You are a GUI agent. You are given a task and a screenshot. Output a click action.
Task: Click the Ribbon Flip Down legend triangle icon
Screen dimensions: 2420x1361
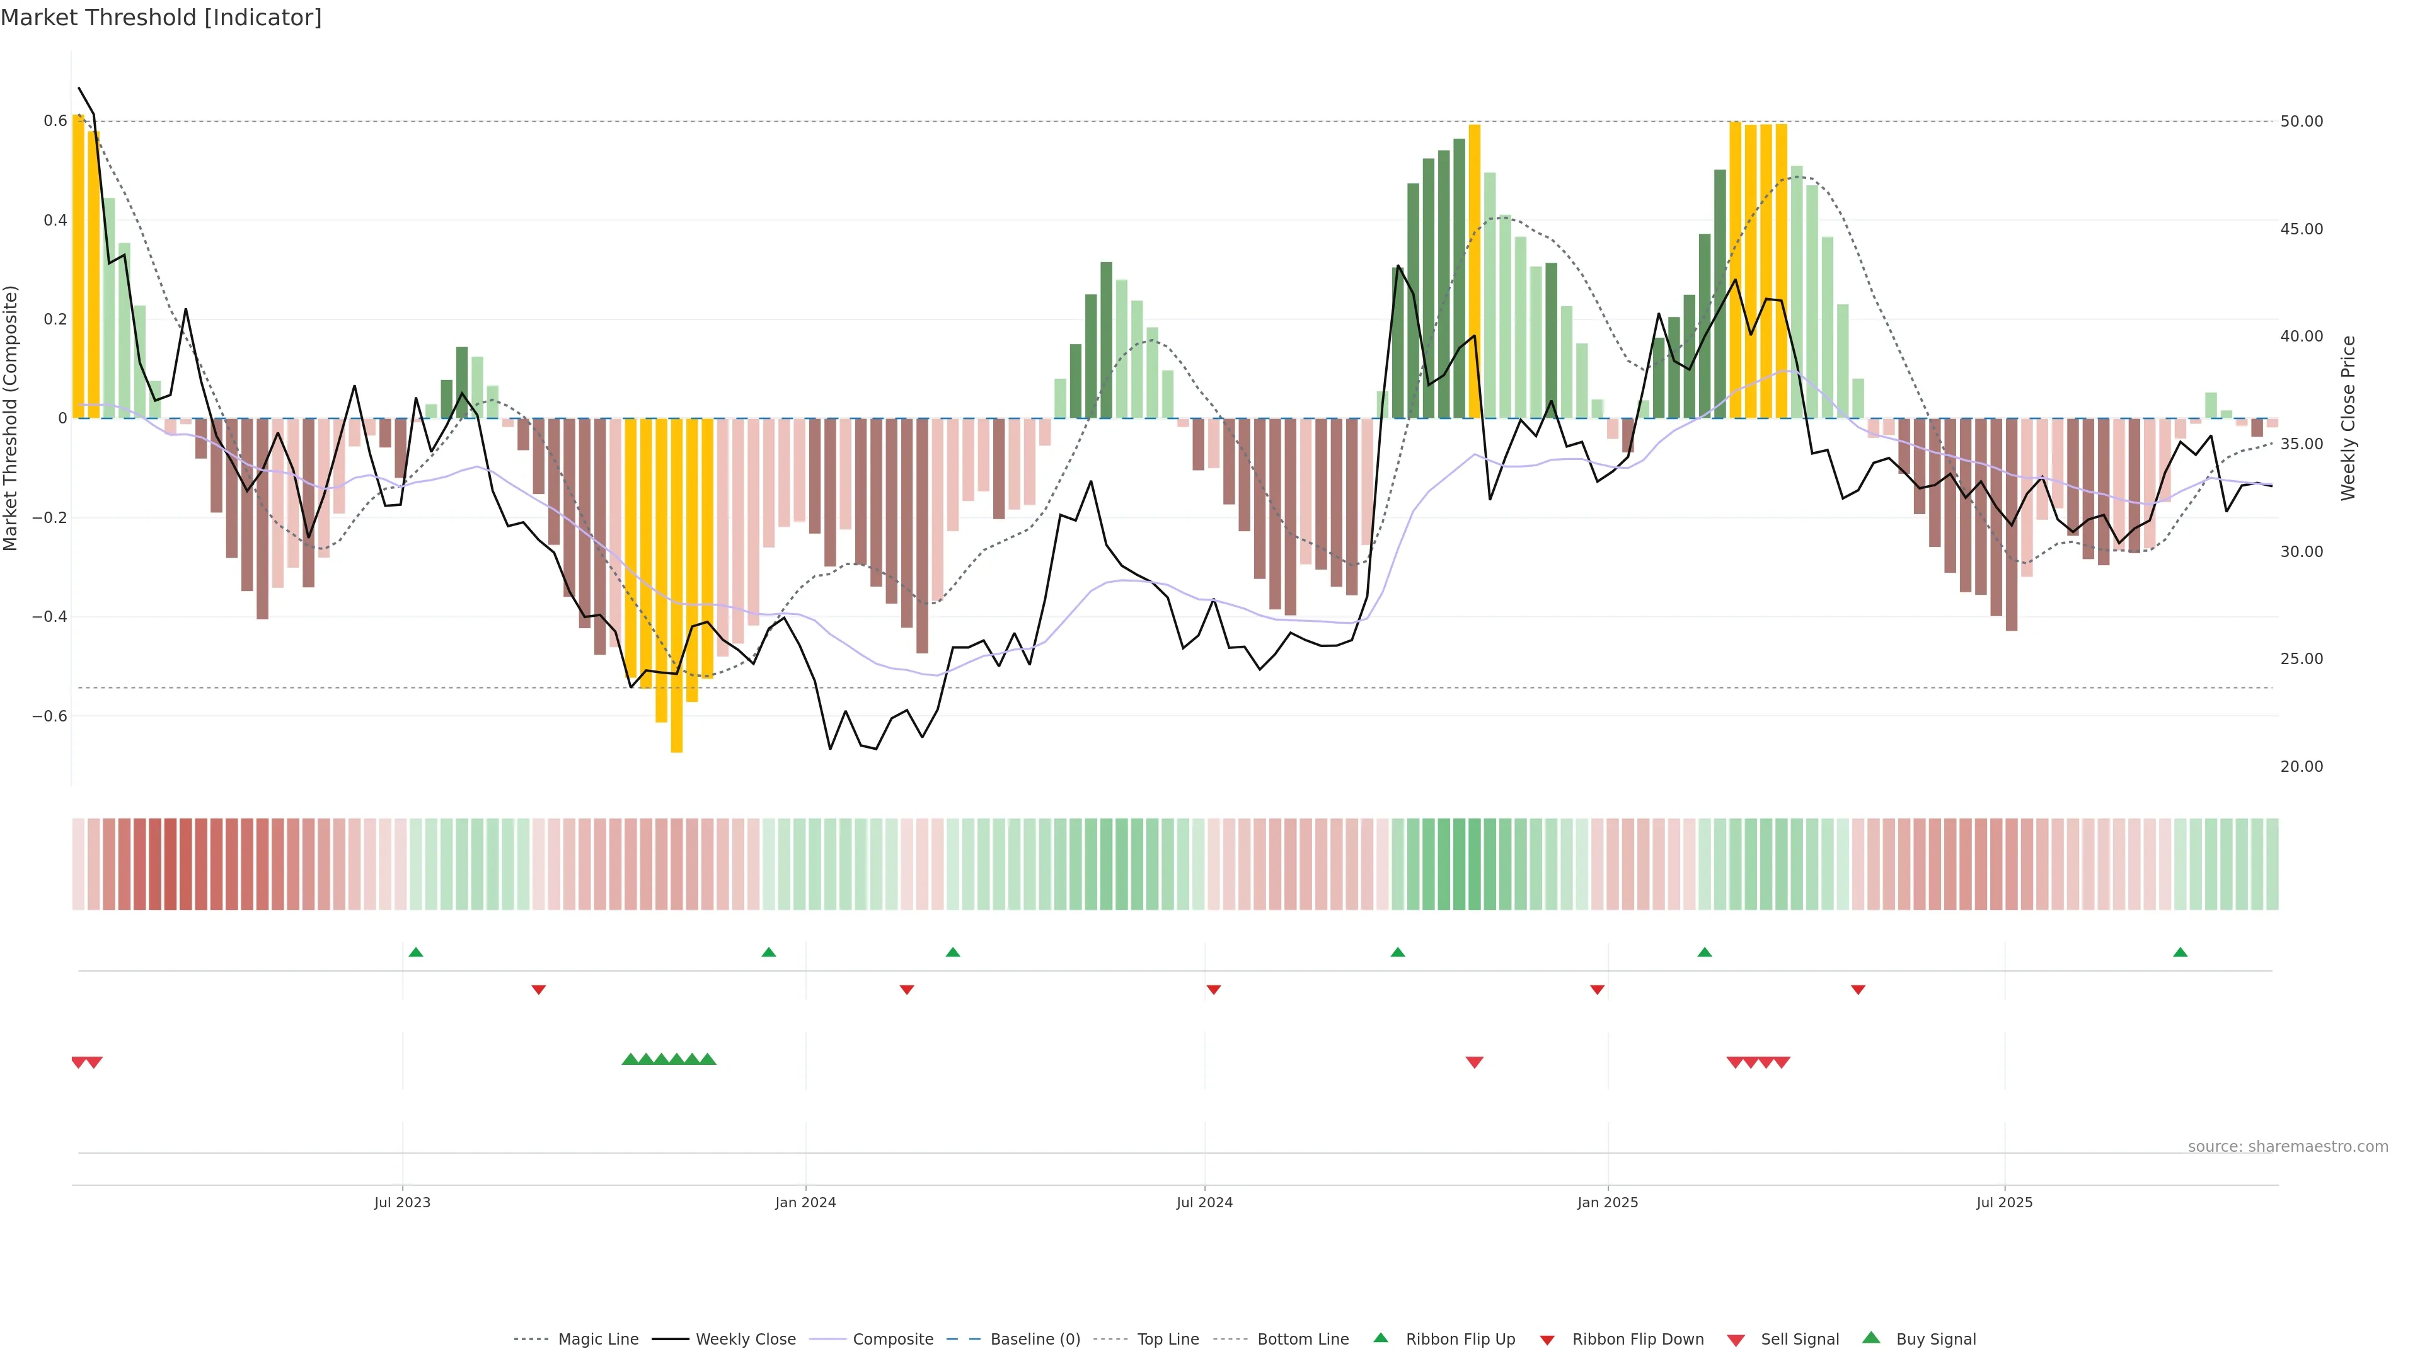click(1547, 1340)
